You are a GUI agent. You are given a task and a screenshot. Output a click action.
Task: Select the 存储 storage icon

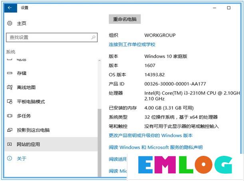click(10, 73)
